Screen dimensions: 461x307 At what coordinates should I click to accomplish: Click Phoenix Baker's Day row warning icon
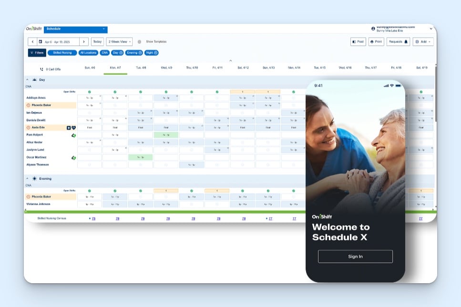point(29,105)
